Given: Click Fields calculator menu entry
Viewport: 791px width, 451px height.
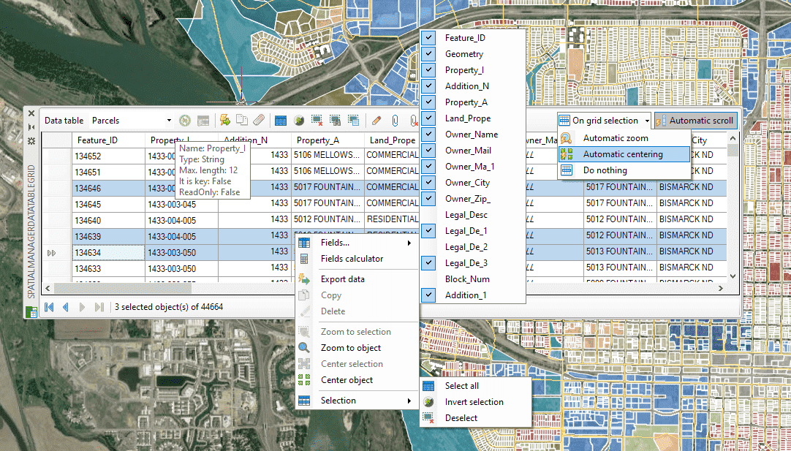Looking at the screenshot, I should click(352, 259).
